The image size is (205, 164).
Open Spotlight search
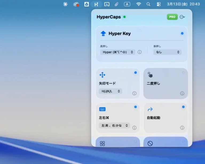[x=148, y=4]
